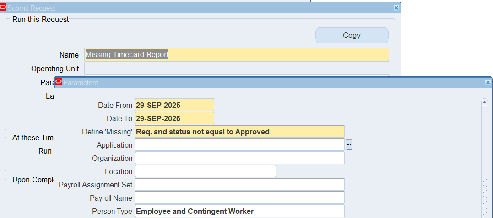Click the Person Type field
Image resolution: width=493 pixels, height=218 pixels.
point(239,211)
